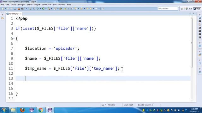202x113 pixels.
Task: Collapse the code fold on line 5
Action: coord(14,38)
